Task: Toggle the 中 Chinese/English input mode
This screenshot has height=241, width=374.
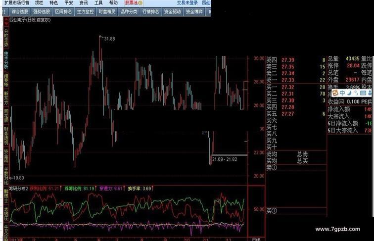Action: point(342,93)
